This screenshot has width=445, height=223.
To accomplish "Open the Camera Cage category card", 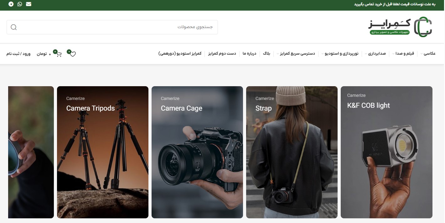I will tap(197, 152).
